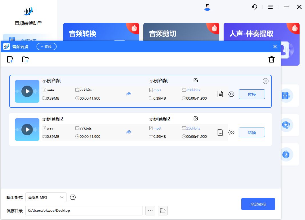Click the + 收藏 button
The height and width of the screenshot is (220, 305).
click(x=47, y=47)
